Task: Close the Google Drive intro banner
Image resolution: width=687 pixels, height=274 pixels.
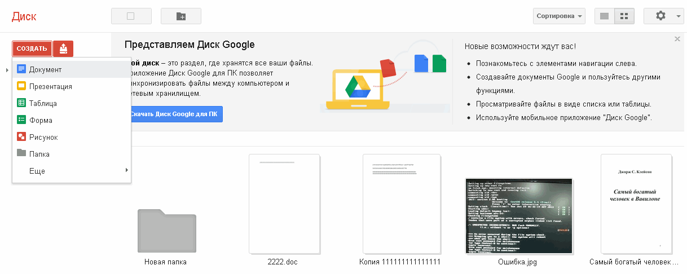Action: pos(677,39)
